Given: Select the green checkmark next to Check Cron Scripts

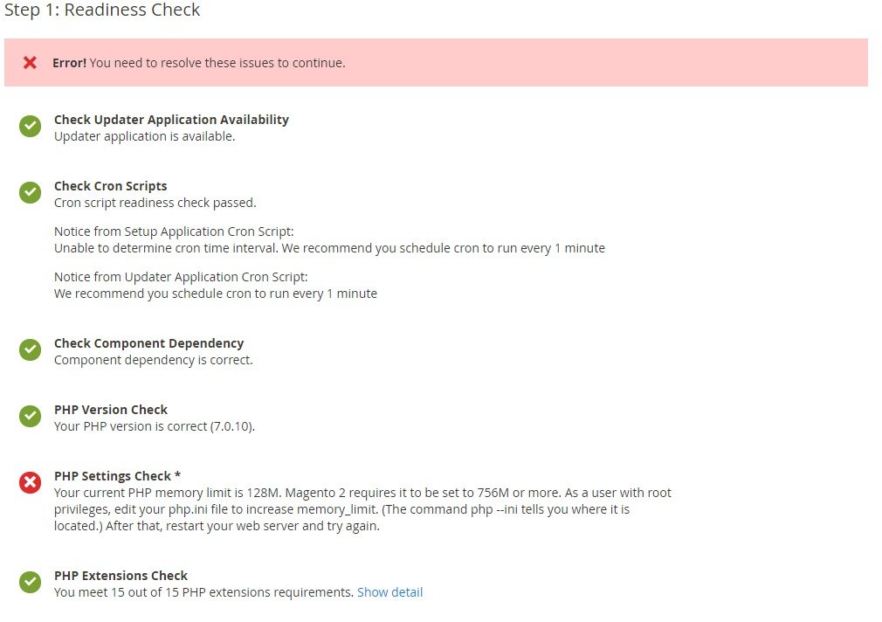Looking at the screenshot, I should 31,193.
